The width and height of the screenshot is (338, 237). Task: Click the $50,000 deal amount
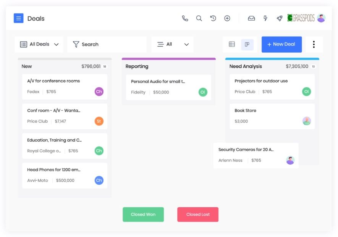161,92
